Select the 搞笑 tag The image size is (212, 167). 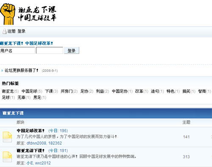pyautogui.click(x=186, y=91)
